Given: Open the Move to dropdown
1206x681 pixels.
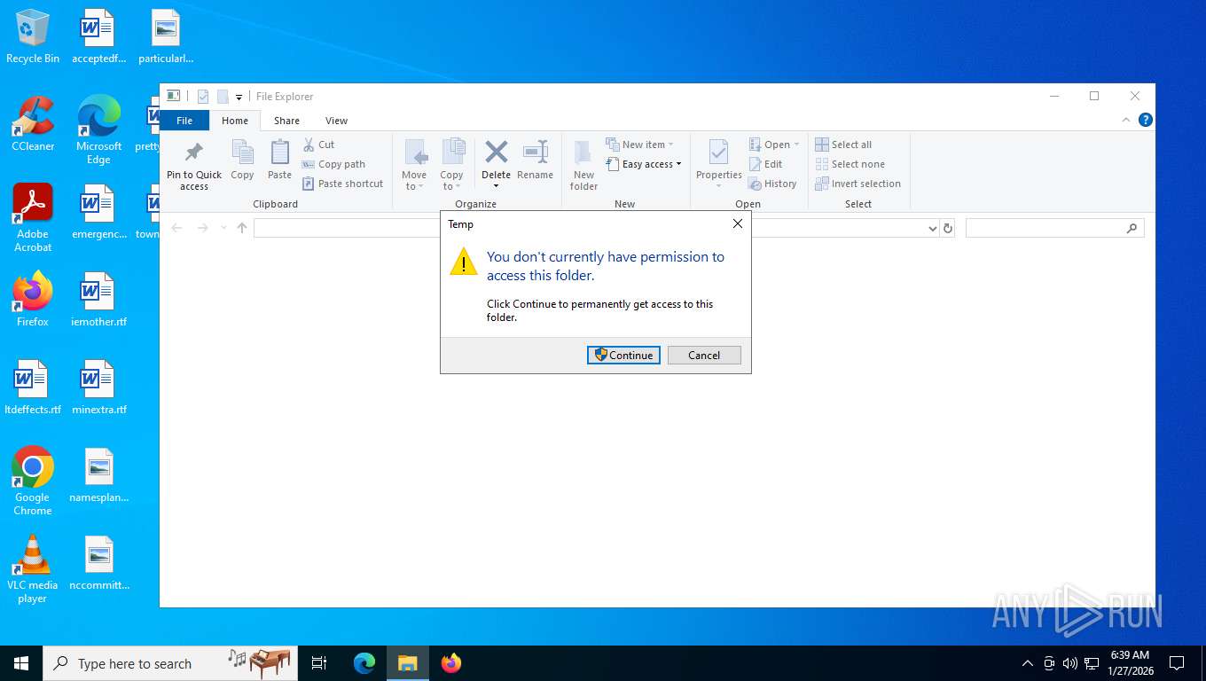Looking at the screenshot, I should click(x=414, y=164).
